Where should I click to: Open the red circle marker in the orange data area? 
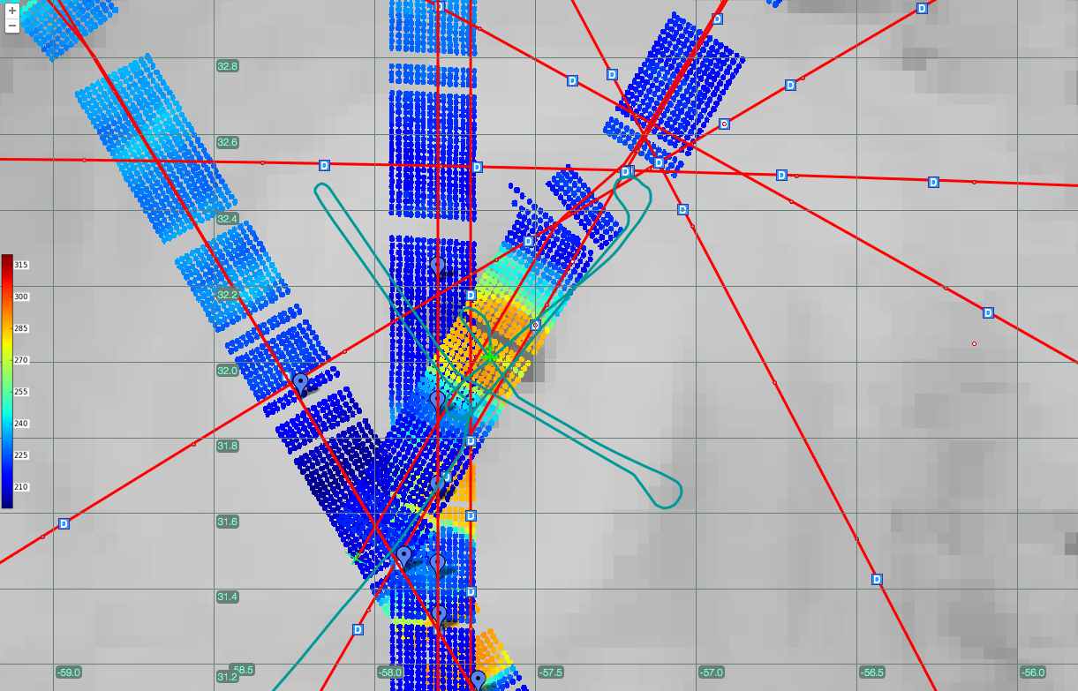535,325
